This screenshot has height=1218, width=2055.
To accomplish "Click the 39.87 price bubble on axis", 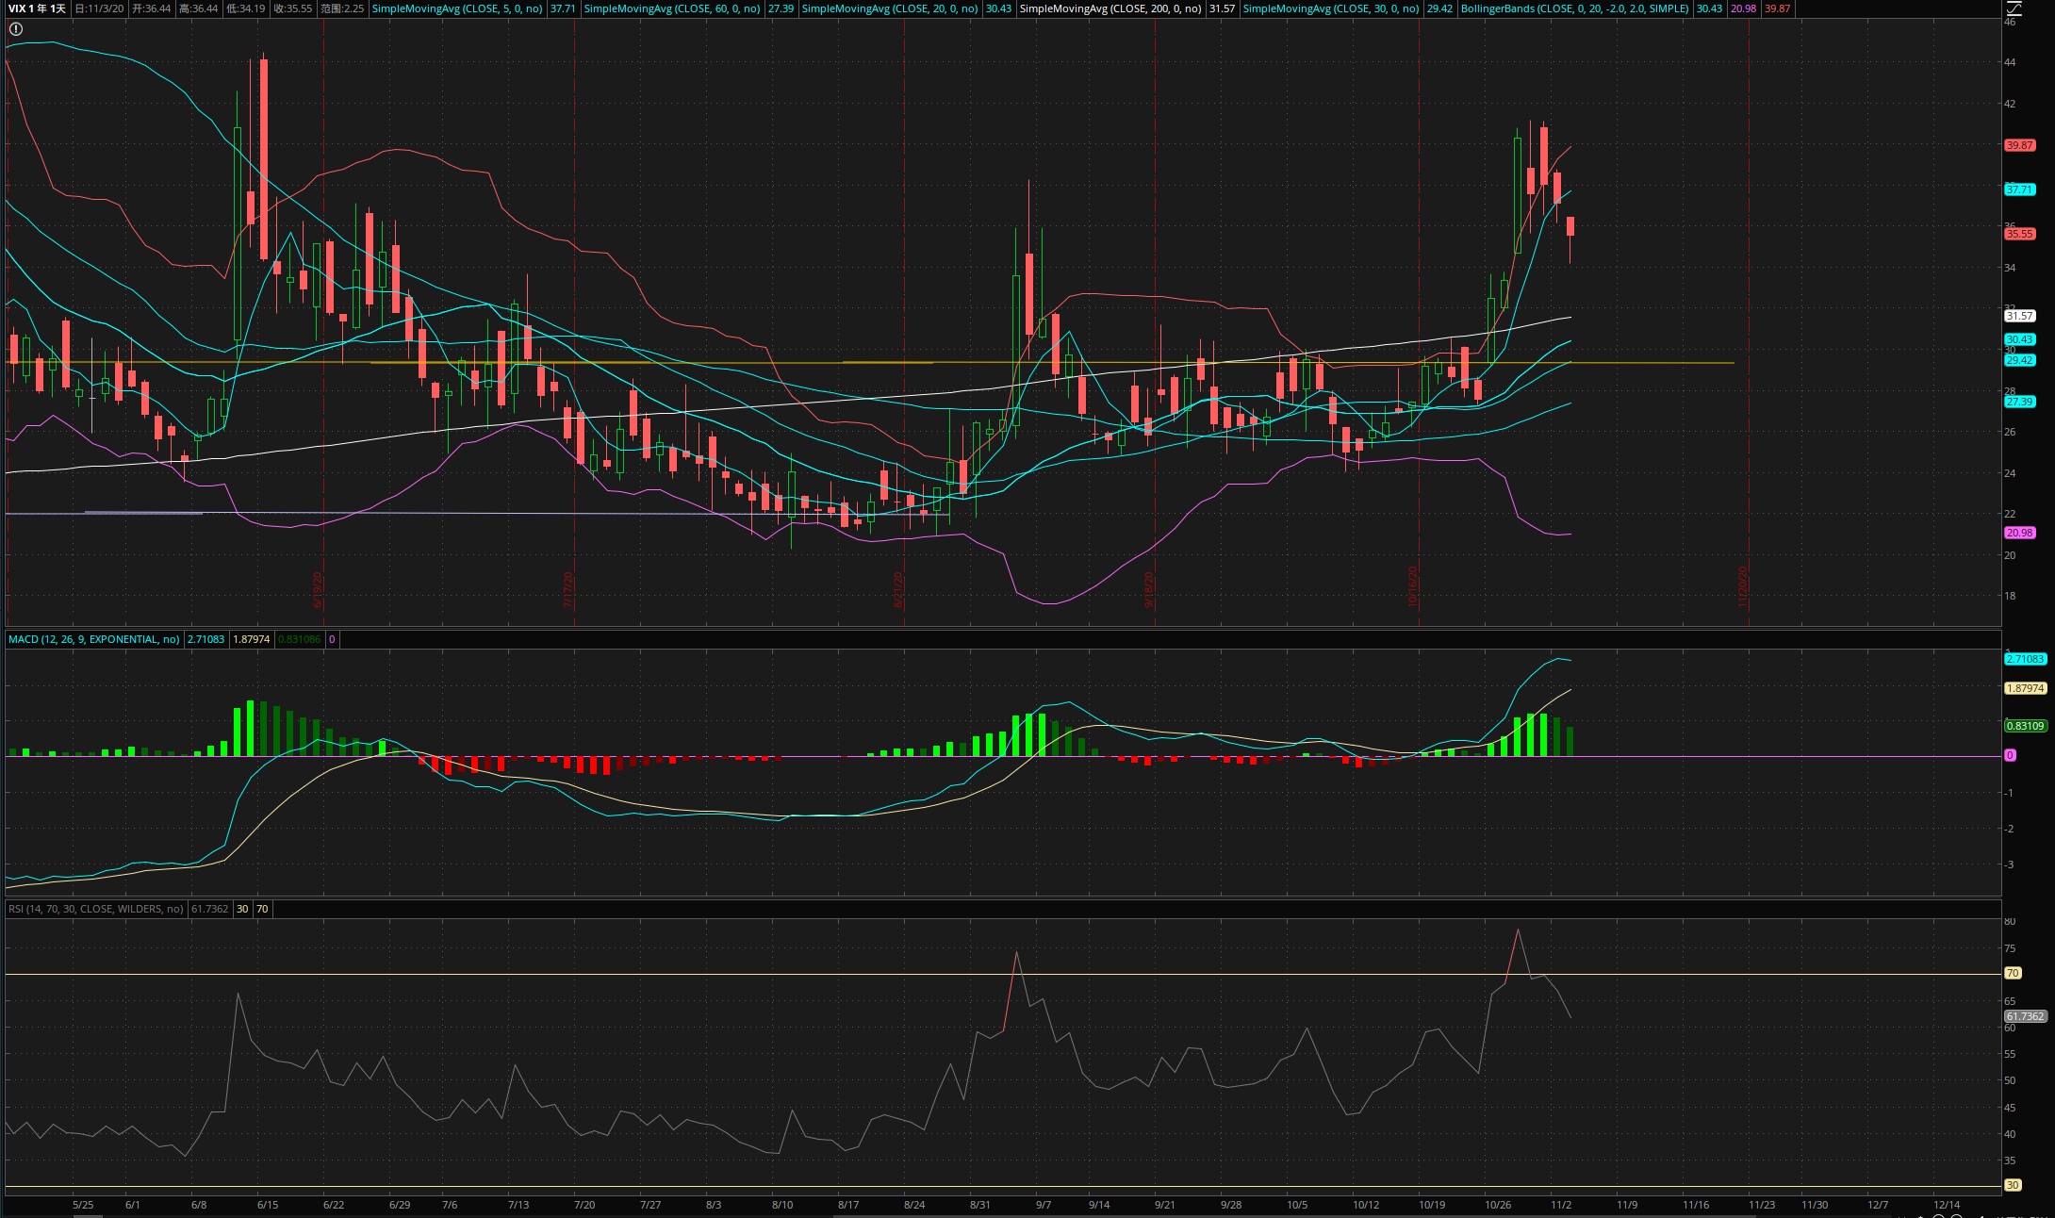I will tap(2019, 145).
